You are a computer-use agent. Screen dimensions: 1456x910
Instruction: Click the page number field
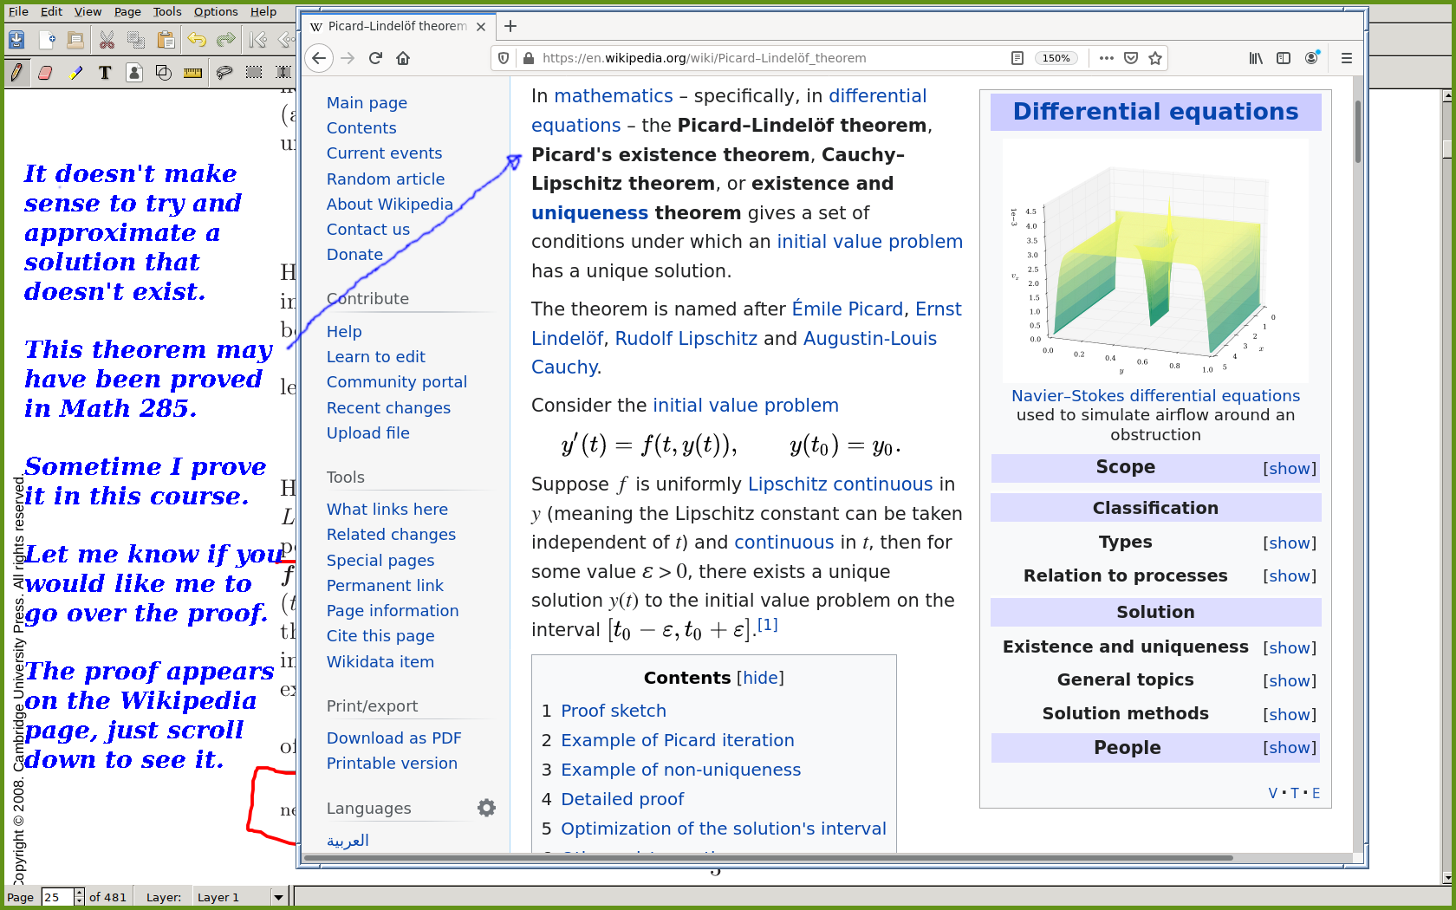[x=58, y=897]
